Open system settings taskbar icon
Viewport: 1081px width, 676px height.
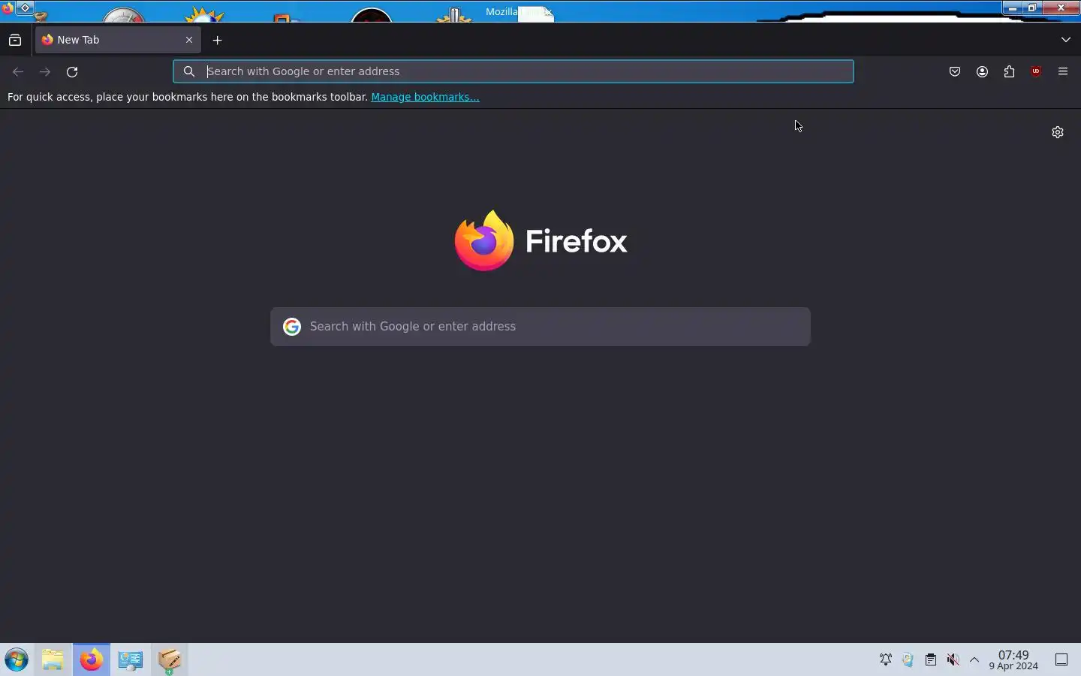click(x=131, y=660)
